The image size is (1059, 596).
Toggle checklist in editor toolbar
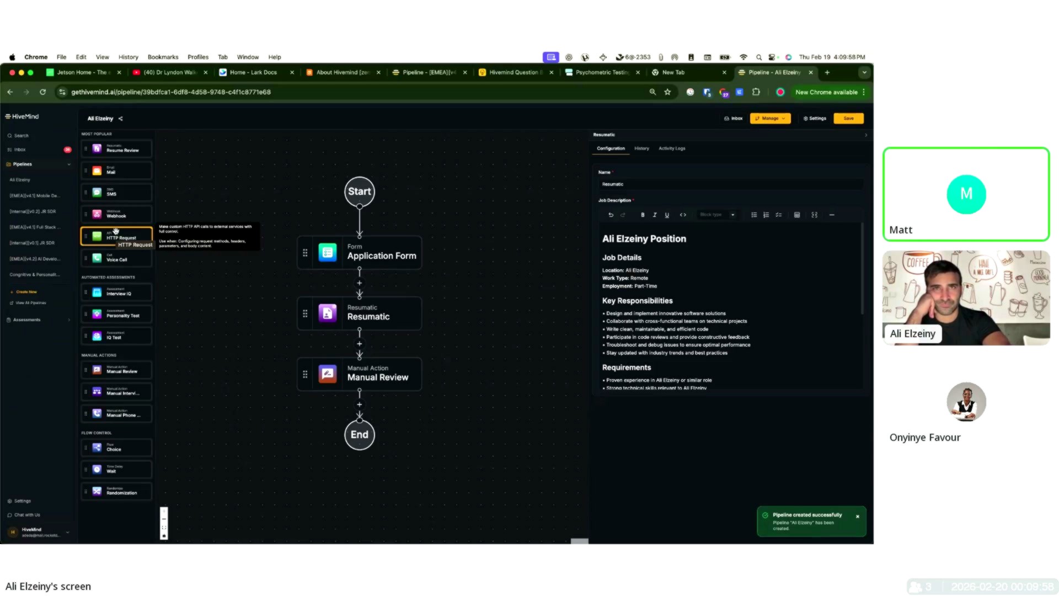coord(778,215)
